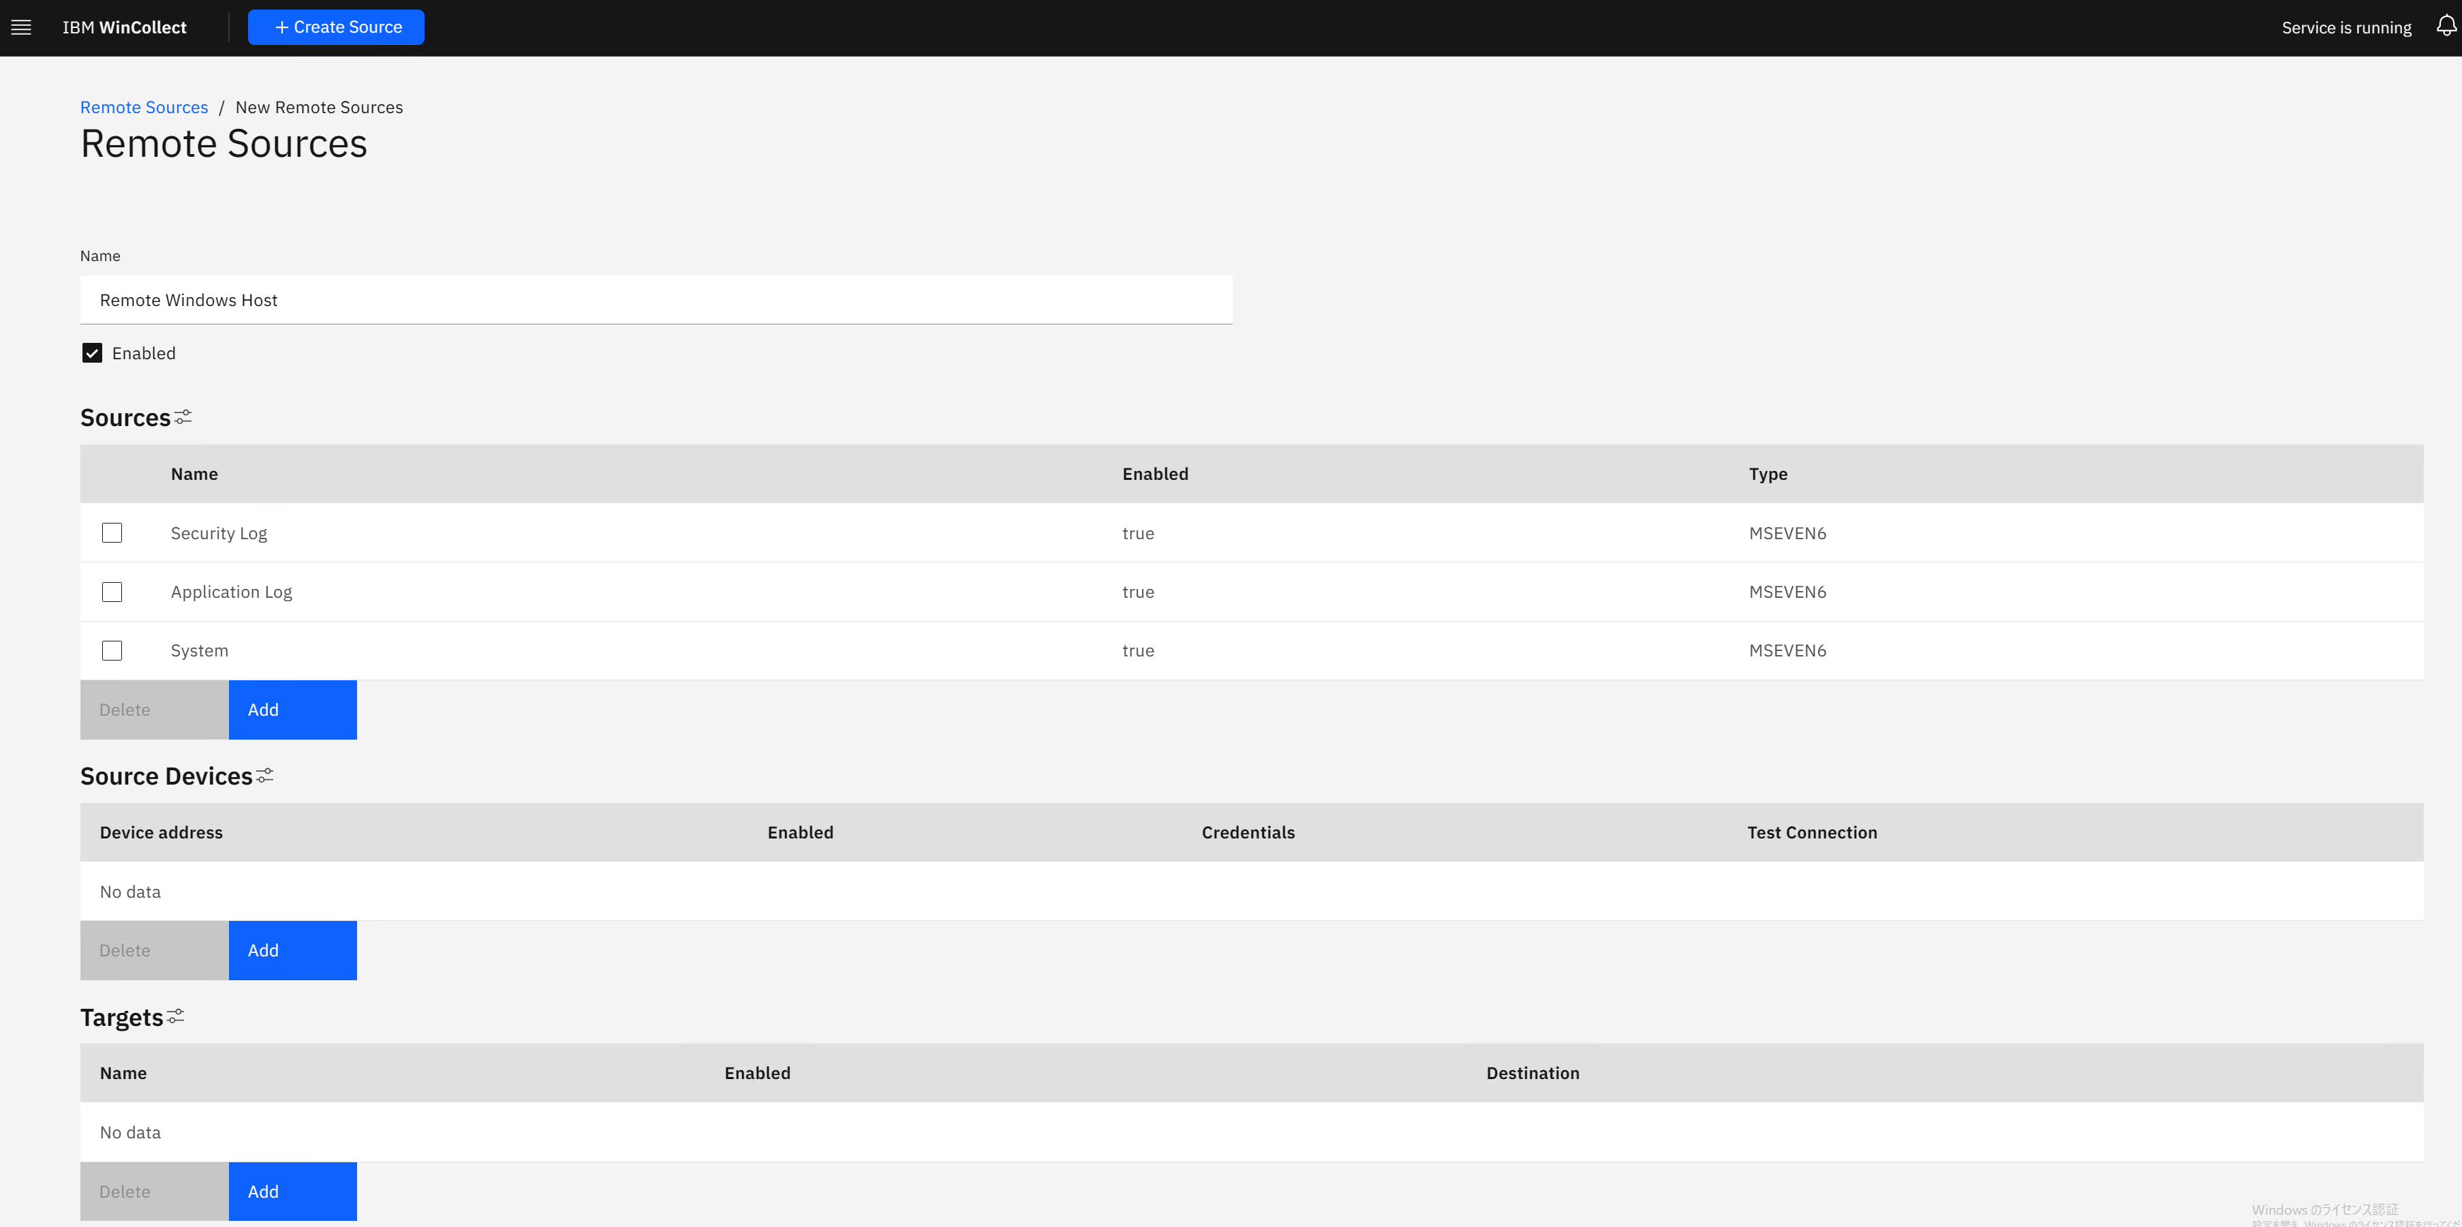The height and width of the screenshot is (1227, 2462).
Task: Go to the Remote Sources breadcrumb link
Action: 143,107
